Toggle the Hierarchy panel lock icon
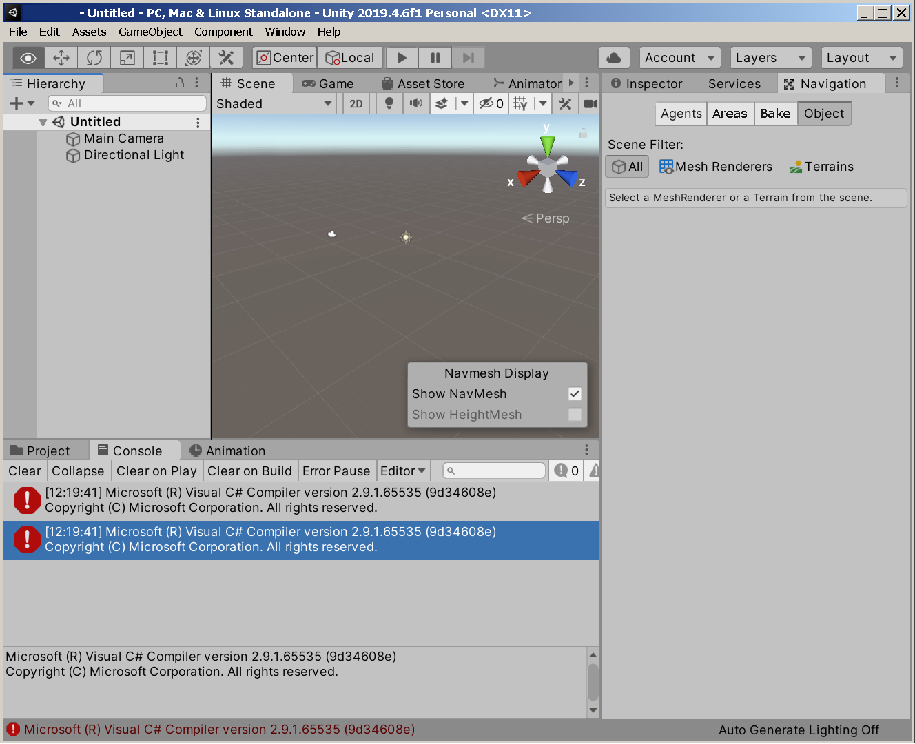Screen dimensions: 915x744 (x=180, y=83)
